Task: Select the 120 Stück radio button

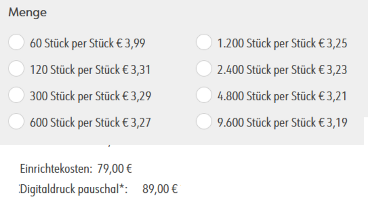Action: [x=17, y=69]
